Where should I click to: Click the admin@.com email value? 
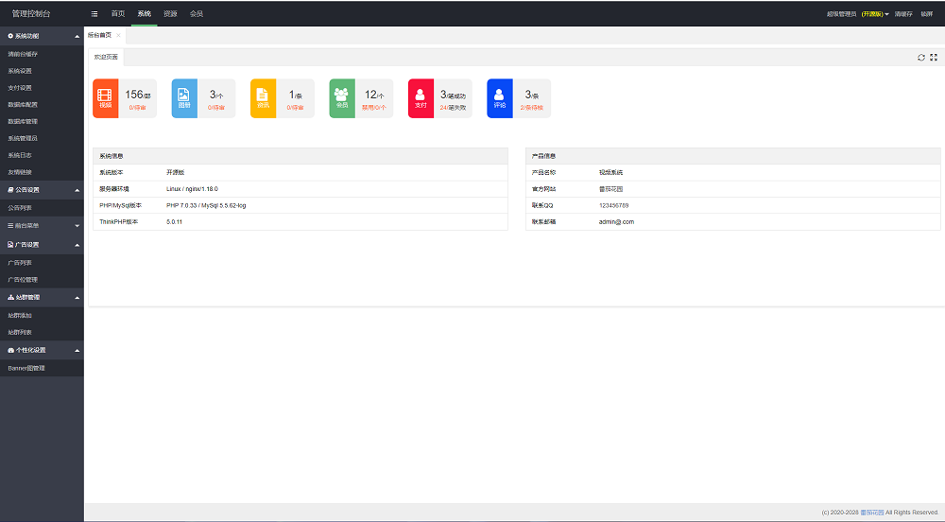tap(616, 222)
